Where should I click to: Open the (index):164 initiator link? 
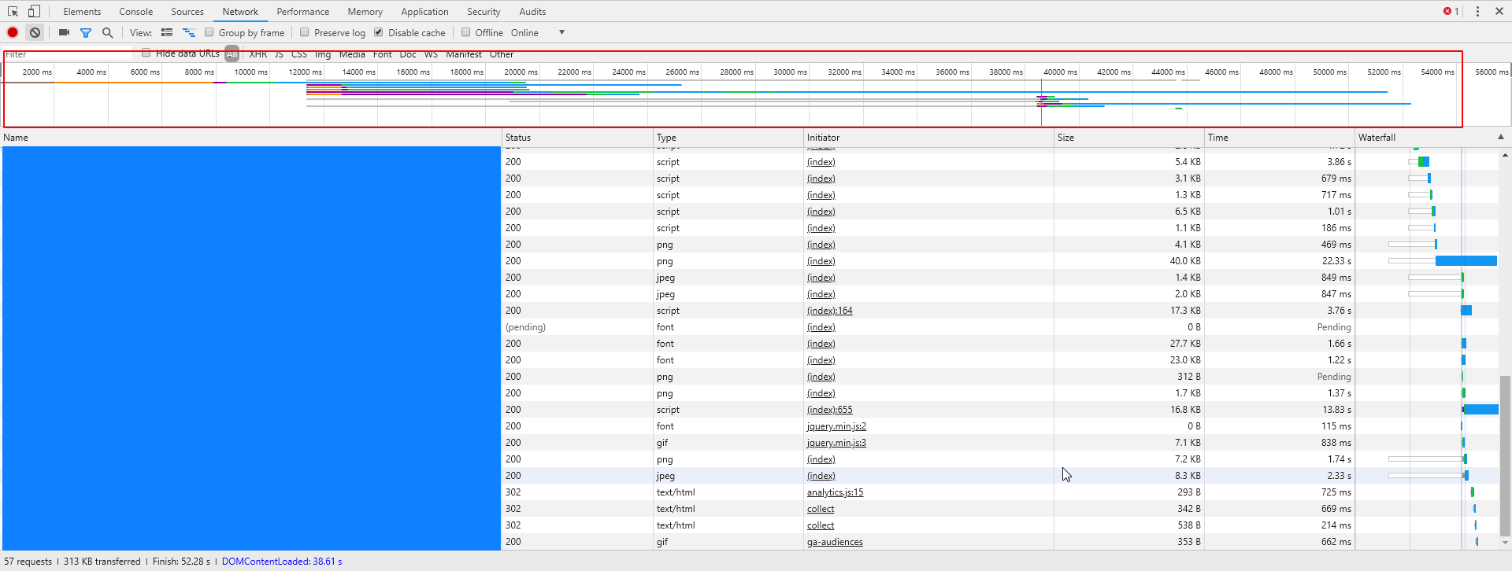coord(829,311)
